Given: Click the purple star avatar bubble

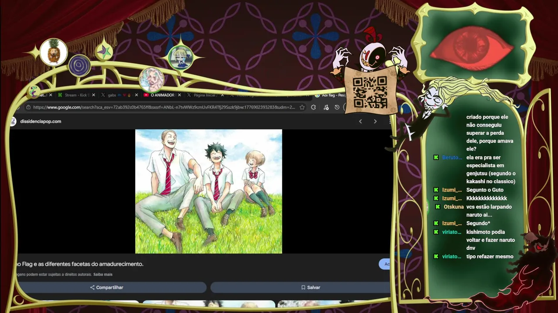Looking at the screenshot, I should point(104,52).
